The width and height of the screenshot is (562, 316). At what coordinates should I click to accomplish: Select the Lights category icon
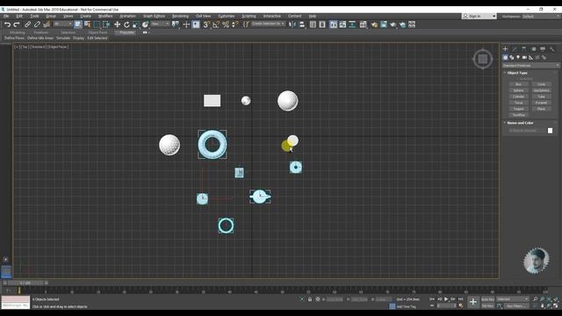(518, 57)
